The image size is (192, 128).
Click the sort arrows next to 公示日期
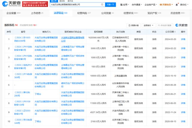(x=175, y=32)
